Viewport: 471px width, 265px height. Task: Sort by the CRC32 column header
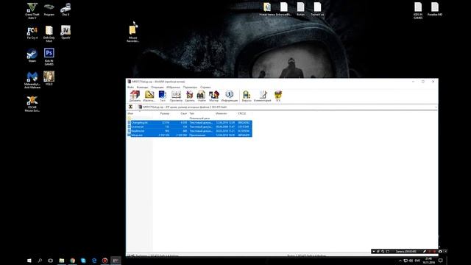(x=242, y=113)
